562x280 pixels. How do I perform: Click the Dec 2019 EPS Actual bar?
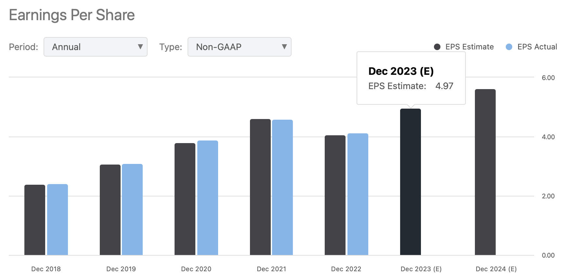coord(132,209)
